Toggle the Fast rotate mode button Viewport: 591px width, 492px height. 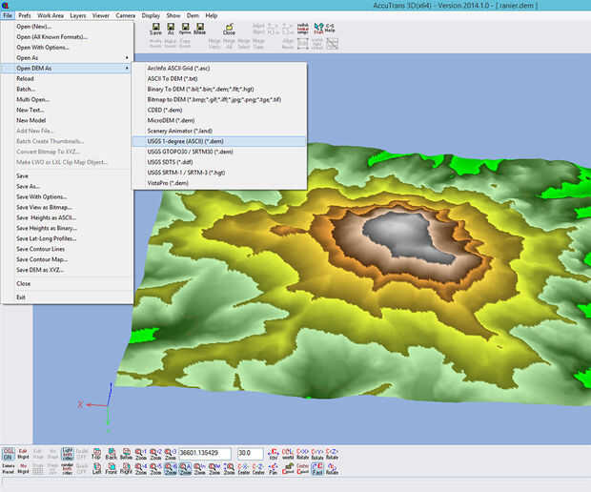click(316, 469)
